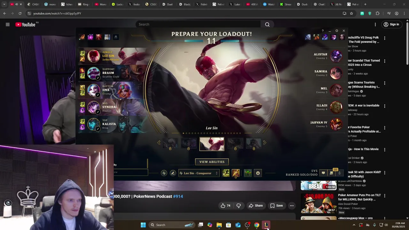Open the #914 hashtag link
The height and width of the screenshot is (230, 409).
coord(178,196)
